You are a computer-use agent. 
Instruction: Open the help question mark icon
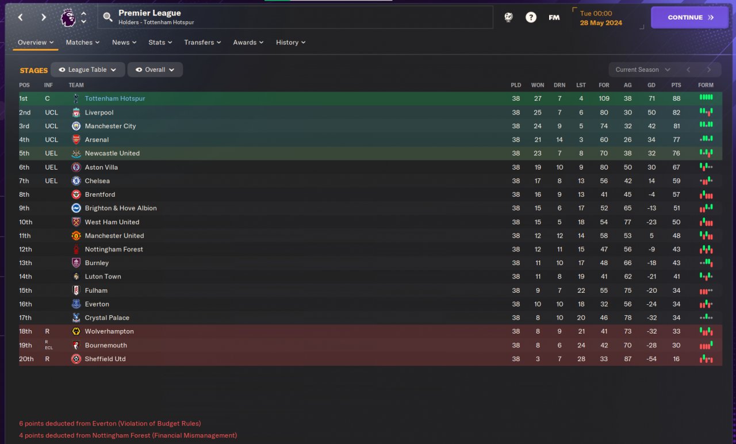click(531, 17)
